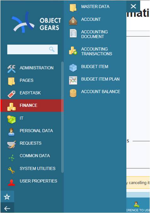150x213 pixels.
Task: Go to Budget Item entry
Action: (95, 67)
